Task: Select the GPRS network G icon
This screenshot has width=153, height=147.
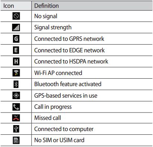Action: pyautogui.click(x=16, y=39)
